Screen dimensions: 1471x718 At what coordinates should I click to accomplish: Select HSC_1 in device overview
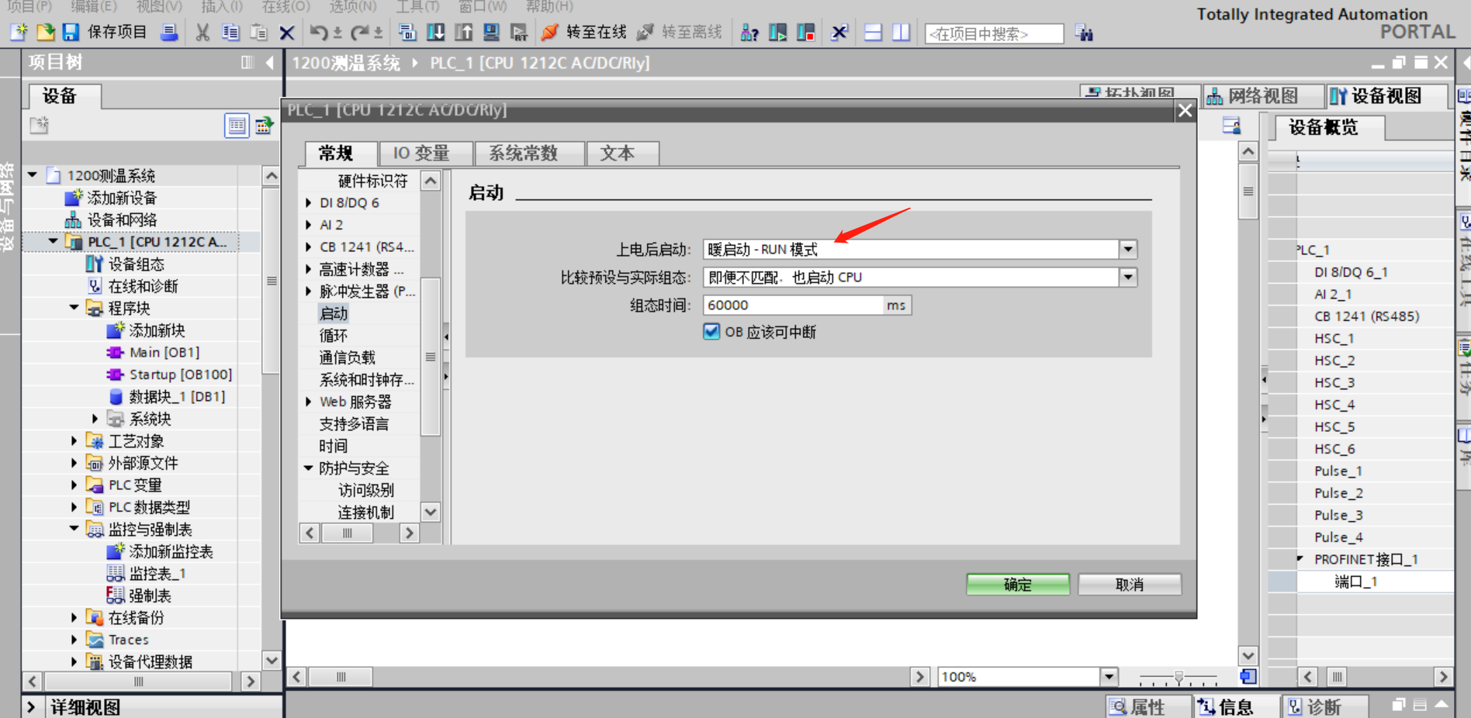tap(1334, 339)
